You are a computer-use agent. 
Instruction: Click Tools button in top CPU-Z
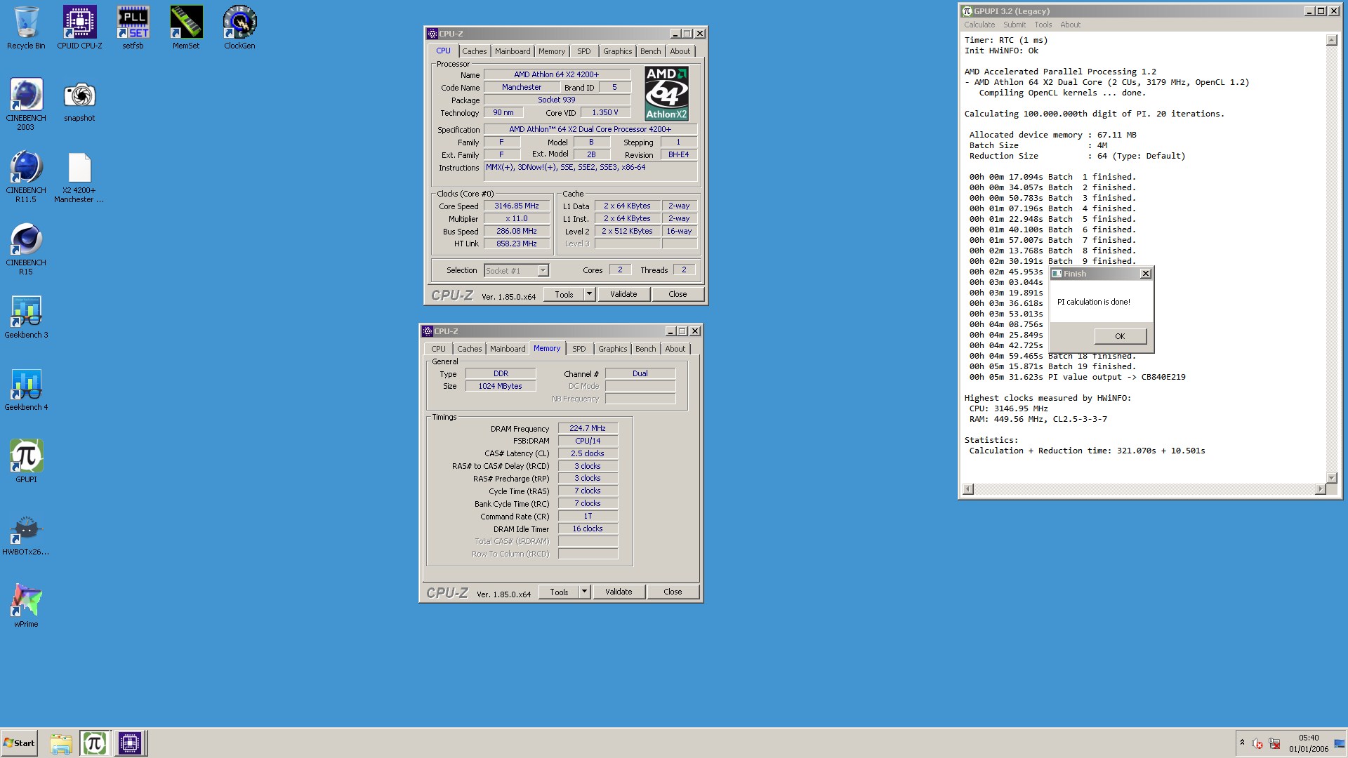[x=564, y=294]
